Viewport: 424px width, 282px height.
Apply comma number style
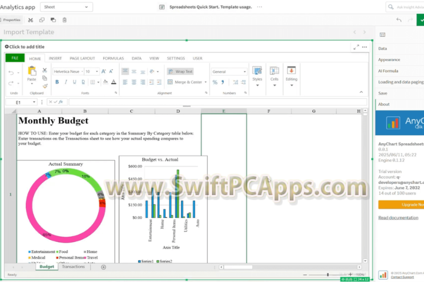[223, 82]
